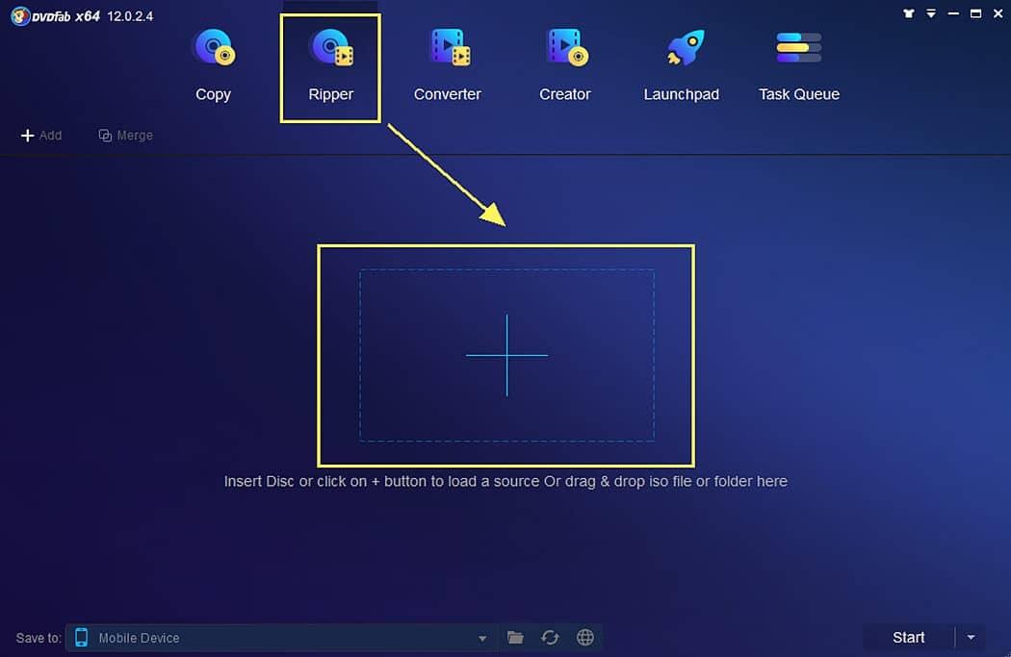This screenshot has width=1011, height=657.
Task: Expand the Save to destination dropdown
Action: pyautogui.click(x=482, y=638)
